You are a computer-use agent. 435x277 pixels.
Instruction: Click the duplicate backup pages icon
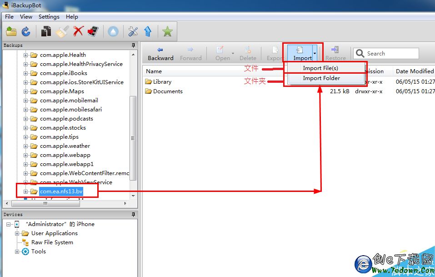tap(46, 31)
